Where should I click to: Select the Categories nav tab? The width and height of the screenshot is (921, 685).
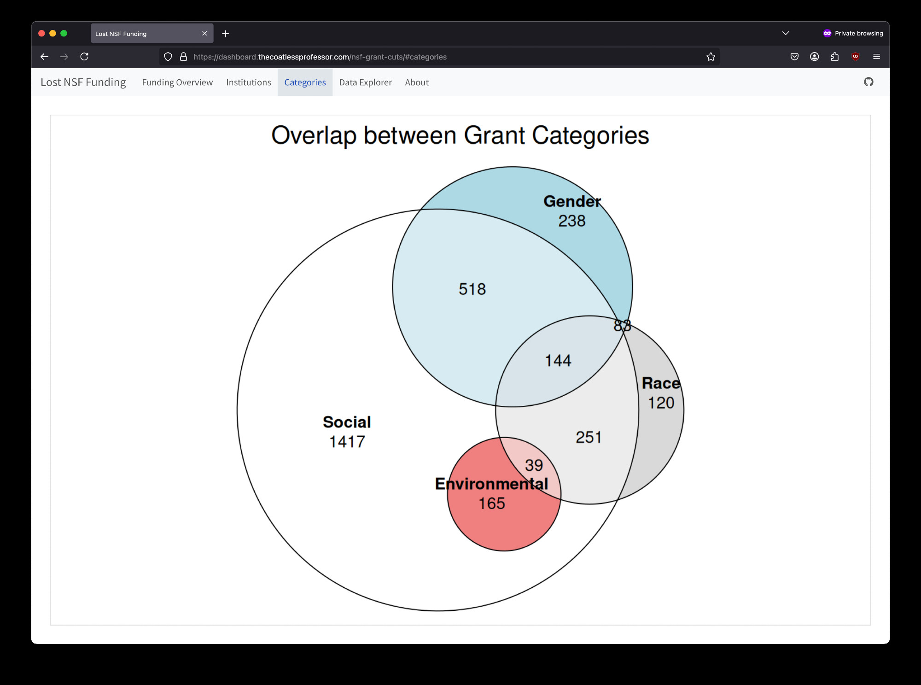tap(305, 82)
